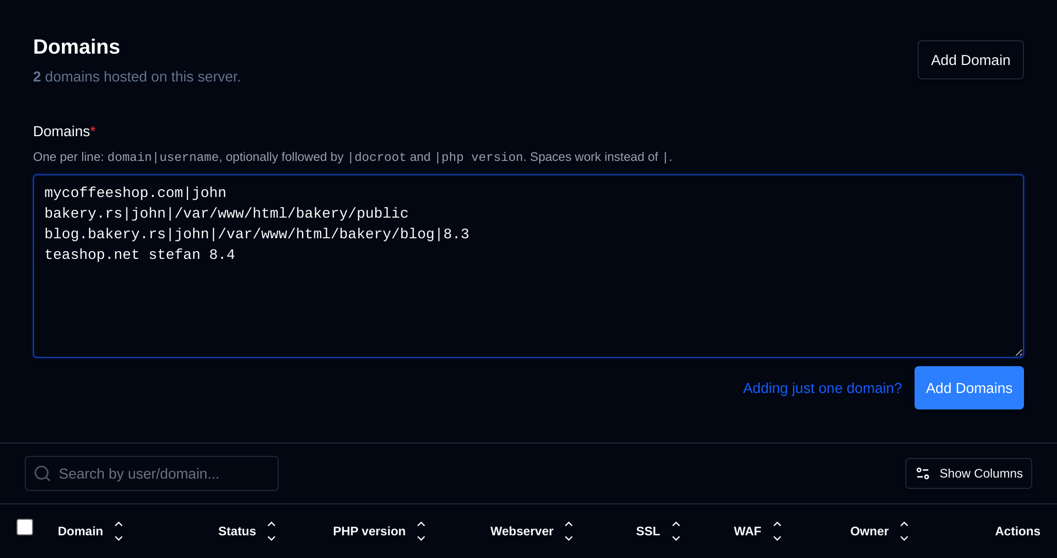Sort table by Status column arrows
1057x558 pixels.
click(x=271, y=531)
